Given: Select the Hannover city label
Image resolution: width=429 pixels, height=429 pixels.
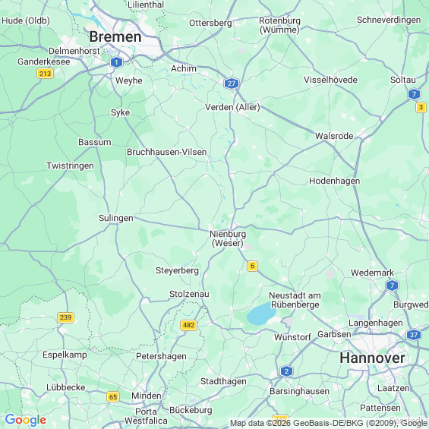Looking at the screenshot, I should coord(372,358).
